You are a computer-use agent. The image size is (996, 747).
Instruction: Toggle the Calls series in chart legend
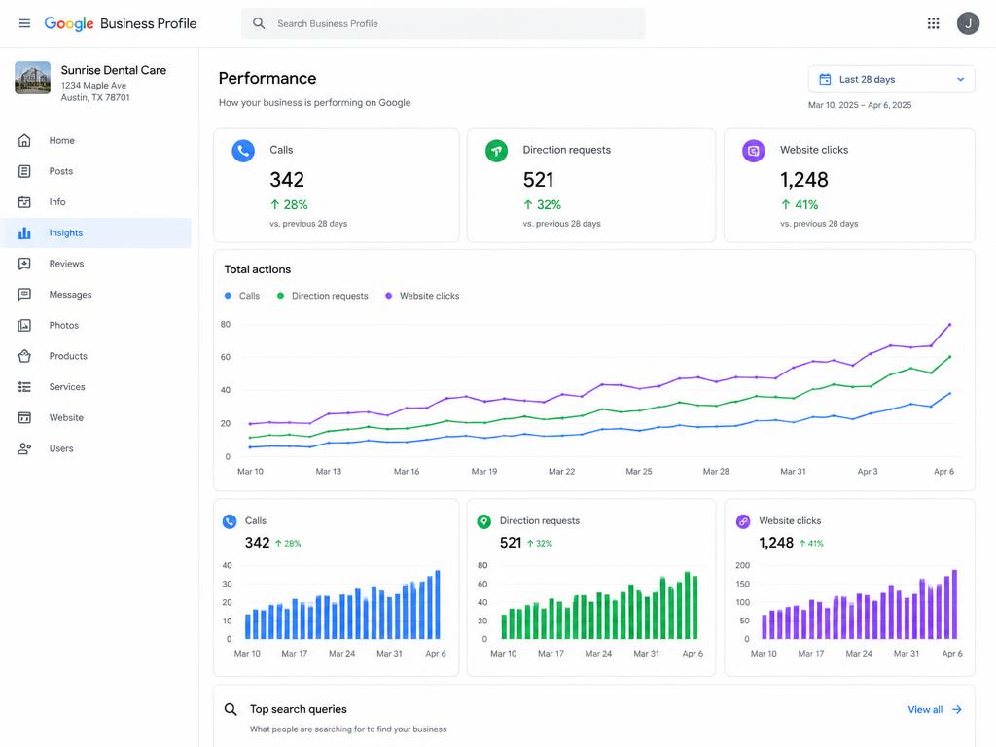click(x=242, y=296)
